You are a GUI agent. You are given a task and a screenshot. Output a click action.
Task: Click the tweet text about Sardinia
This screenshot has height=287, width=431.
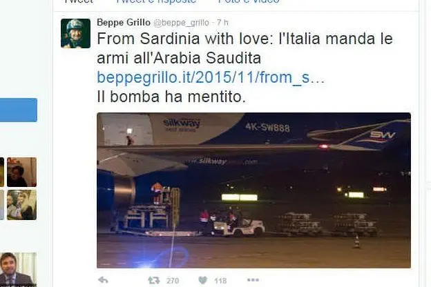(245, 48)
